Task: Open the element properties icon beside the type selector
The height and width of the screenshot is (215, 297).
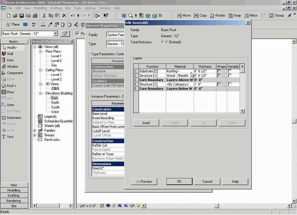Action: pyautogui.click(x=65, y=33)
